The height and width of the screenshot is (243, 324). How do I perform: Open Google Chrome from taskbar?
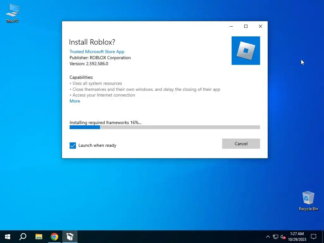click(54, 237)
